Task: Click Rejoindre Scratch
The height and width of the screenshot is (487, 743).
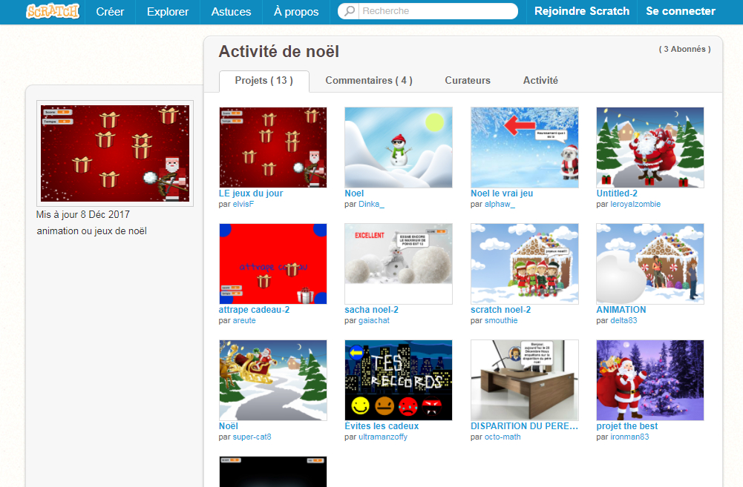Action: coord(582,11)
